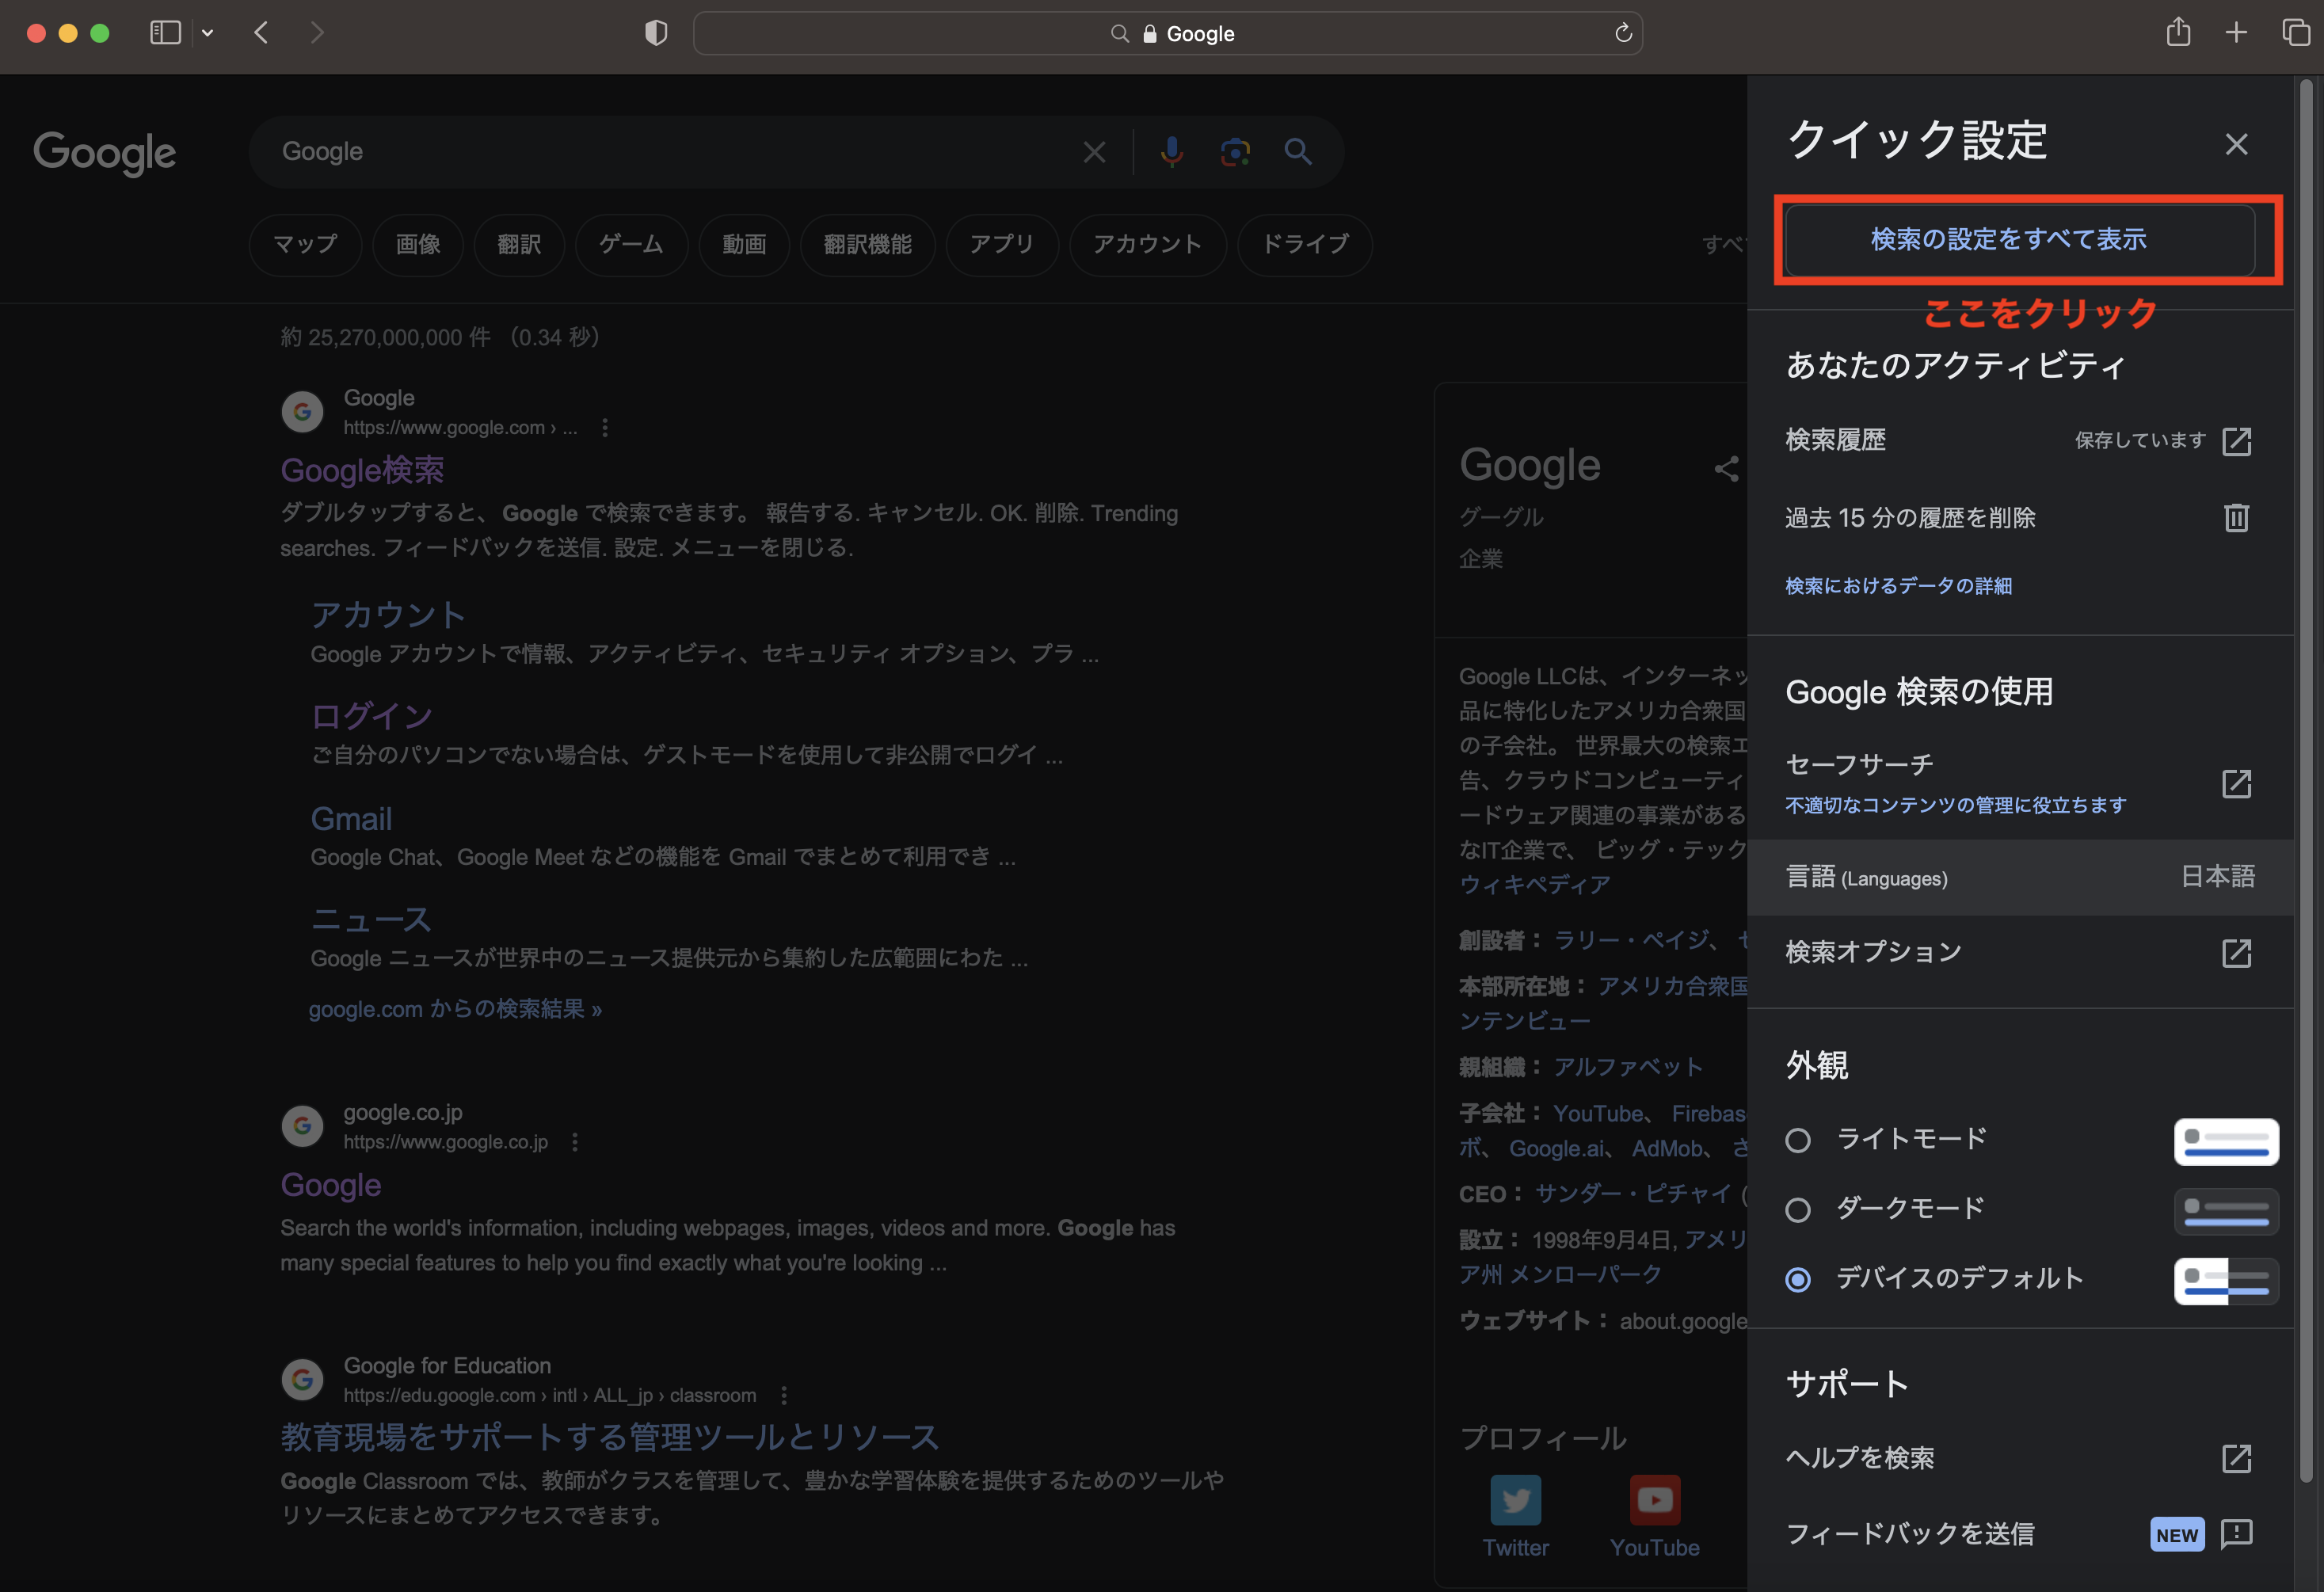The image size is (2324, 1592).
Task: Toggle the Safari sidebar icon
Action: point(165,33)
